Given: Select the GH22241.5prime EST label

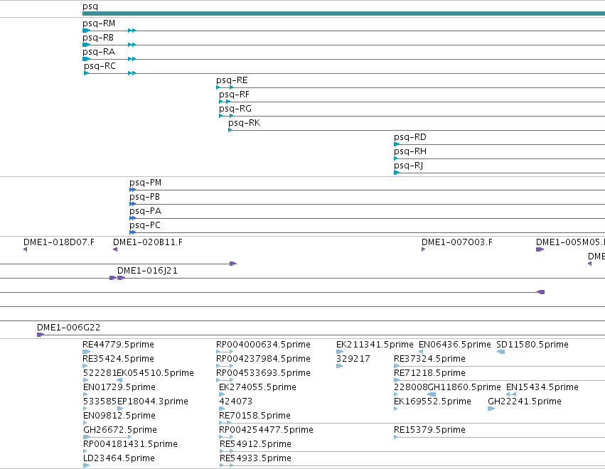Looking at the screenshot, I should click(525, 401).
